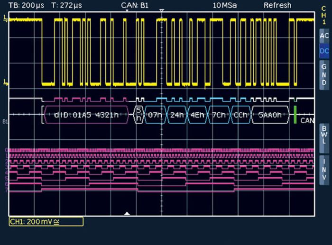Select DC coupling option

(x=324, y=51)
